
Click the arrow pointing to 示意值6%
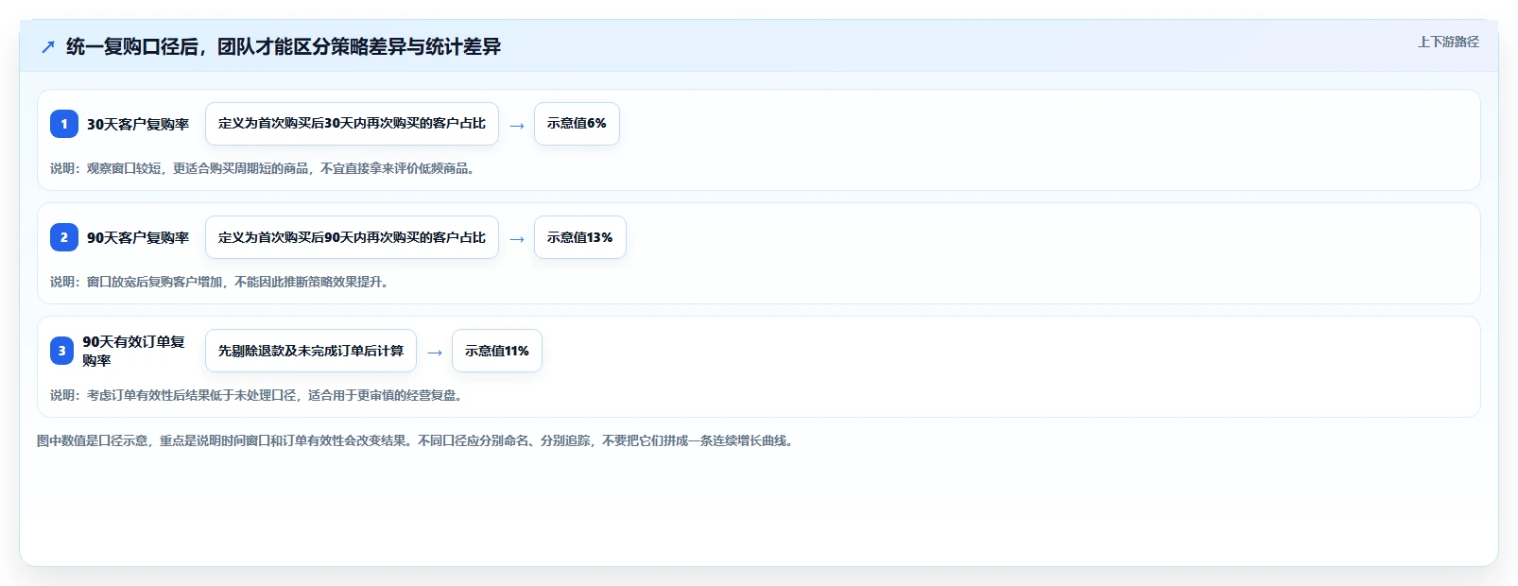(x=517, y=125)
